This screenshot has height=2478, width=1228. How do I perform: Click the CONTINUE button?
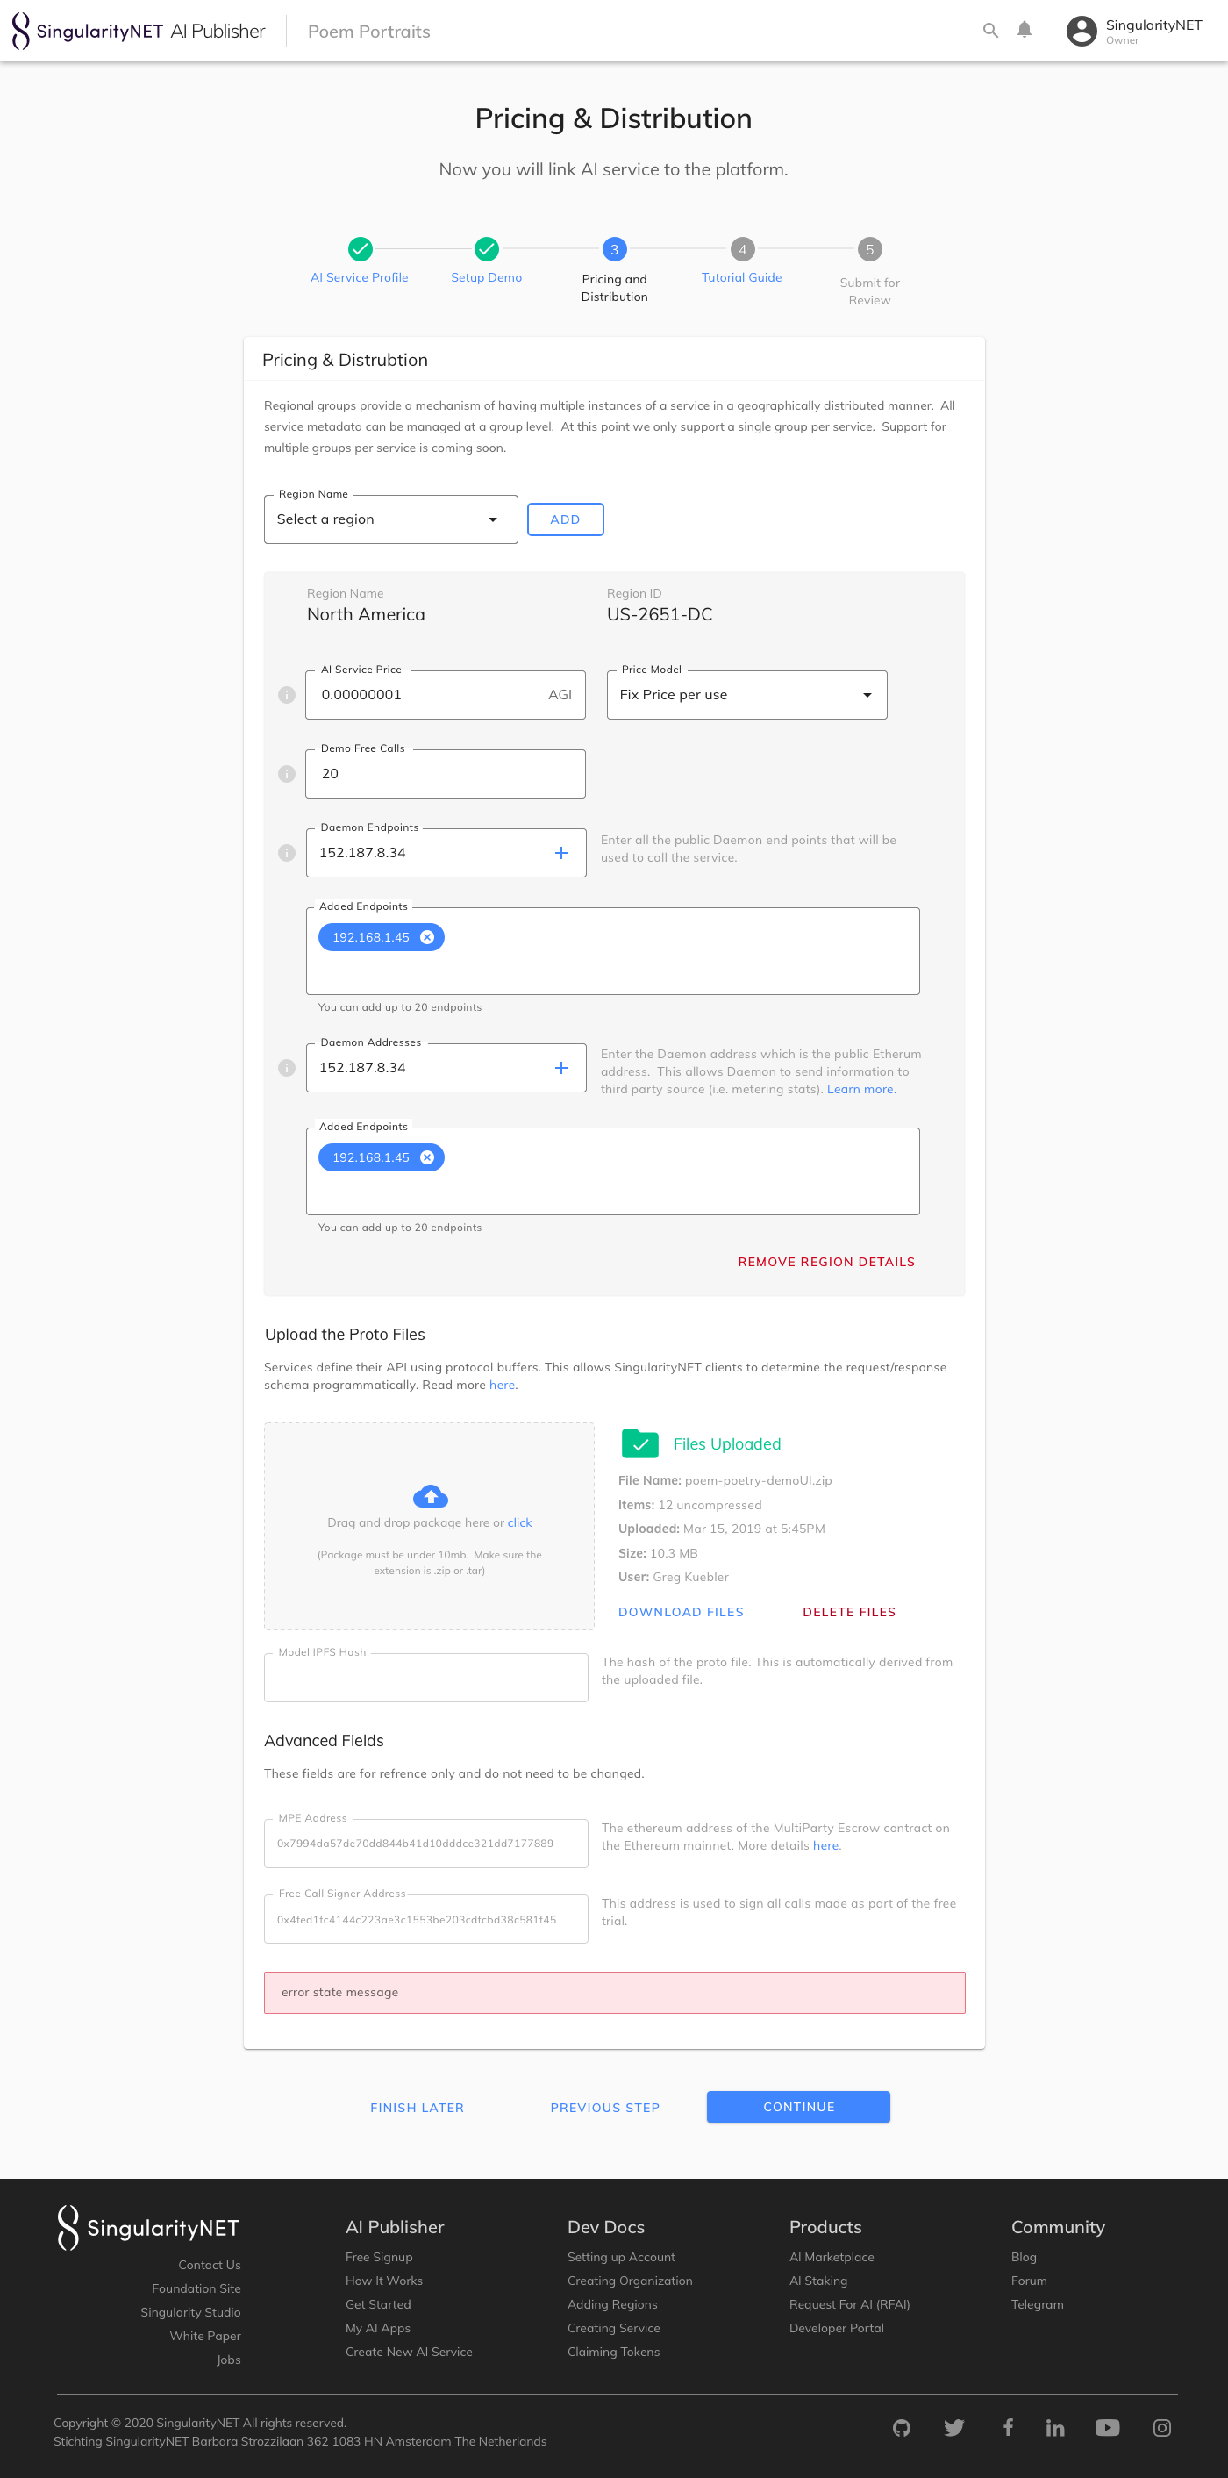point(798,2107)
